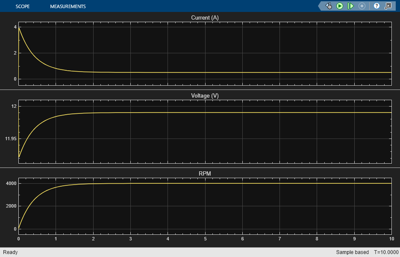Click the Ready status text
400x257 pixels.
click(10, 252)
